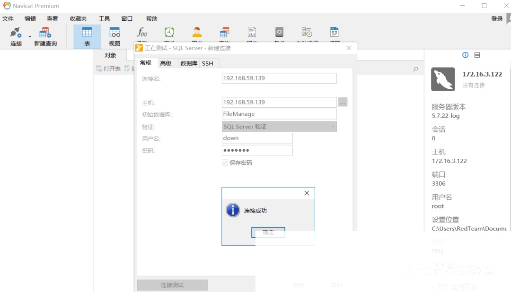The image size is (511, 292).
Task: Switch to the 数据库 tab
Action: (x=189, y=63)
